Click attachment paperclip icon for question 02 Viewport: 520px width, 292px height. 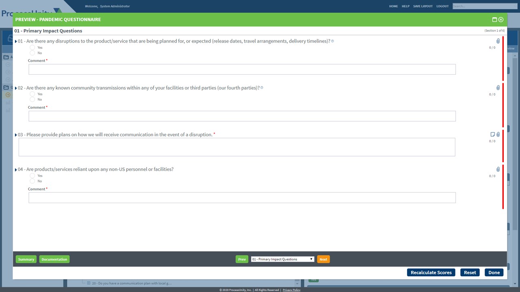pyautogui.click(x=498, y=88)
